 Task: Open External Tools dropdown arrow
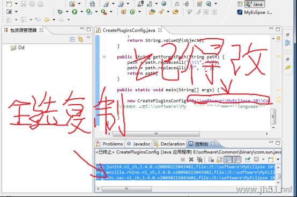(x=111, y=12)
